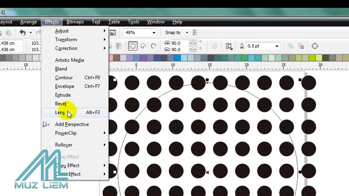
Task: Pick the lime green palette swatch
Action: 312,58
